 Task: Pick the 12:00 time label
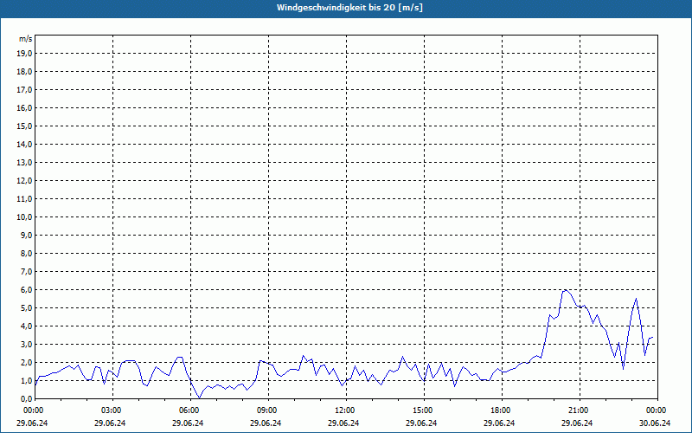pyautogui.click(x=344, y=410)
